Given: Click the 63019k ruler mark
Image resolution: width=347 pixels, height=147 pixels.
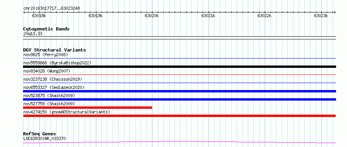Looking at the screenshot, I should [x=96, y=16].
